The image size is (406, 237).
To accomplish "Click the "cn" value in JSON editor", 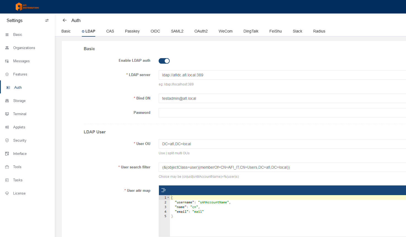I will click(x=194, y=207).
